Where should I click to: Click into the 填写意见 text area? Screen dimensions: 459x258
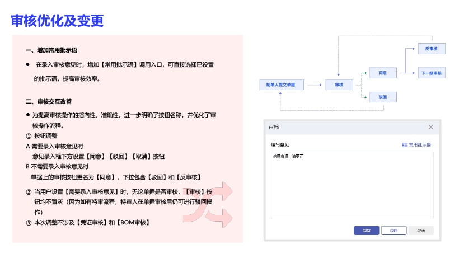click(x=352, y=185)
